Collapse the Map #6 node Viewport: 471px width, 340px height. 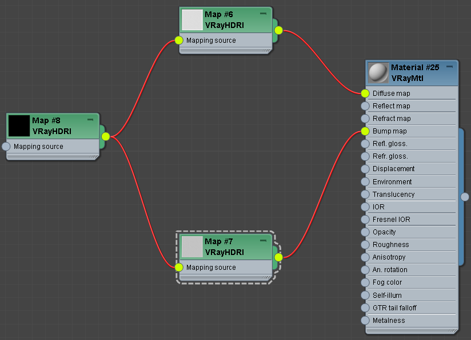point(263,13)
